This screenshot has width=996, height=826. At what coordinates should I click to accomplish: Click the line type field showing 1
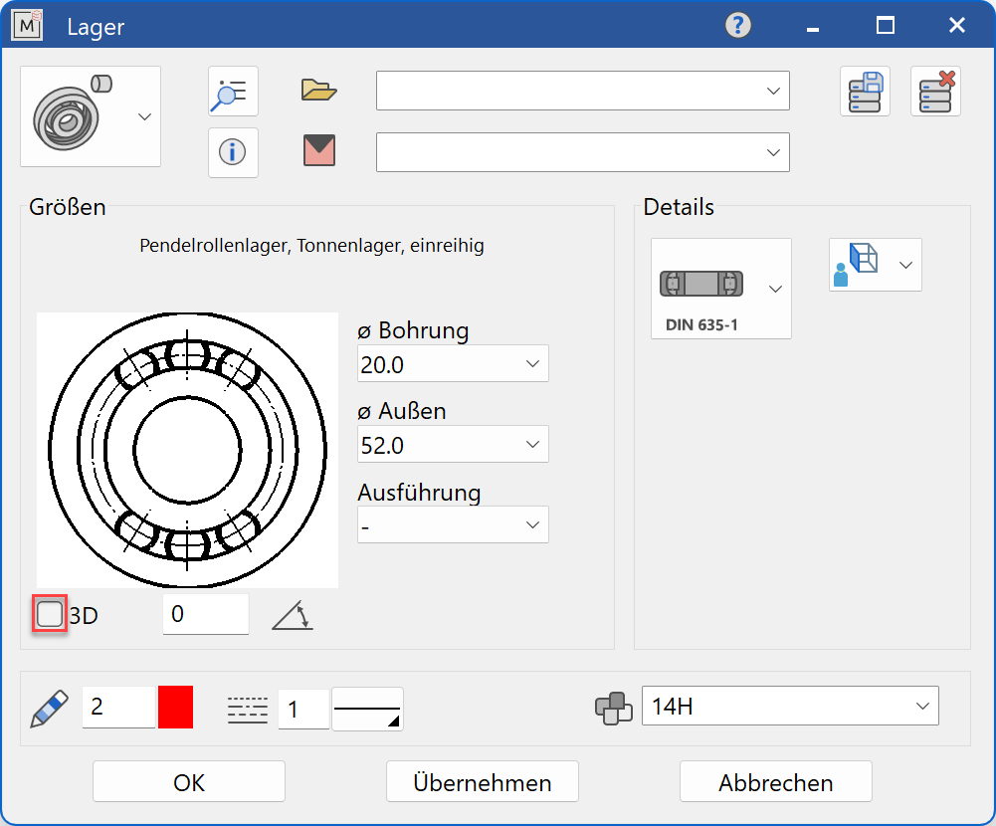click(x=303, y=710)
